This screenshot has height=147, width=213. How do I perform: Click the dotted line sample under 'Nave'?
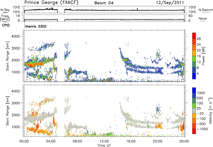pos(203,21)
